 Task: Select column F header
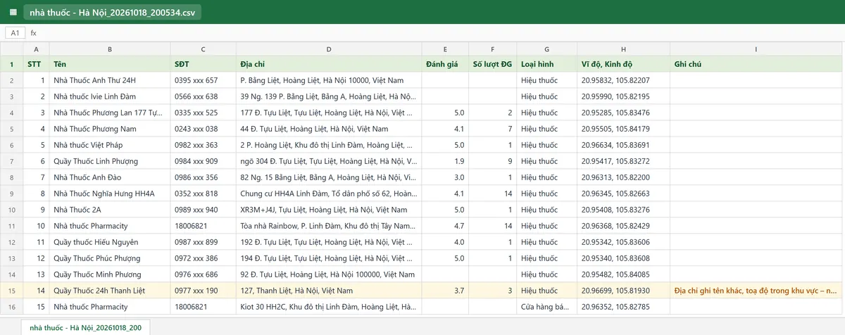(492, 49)
